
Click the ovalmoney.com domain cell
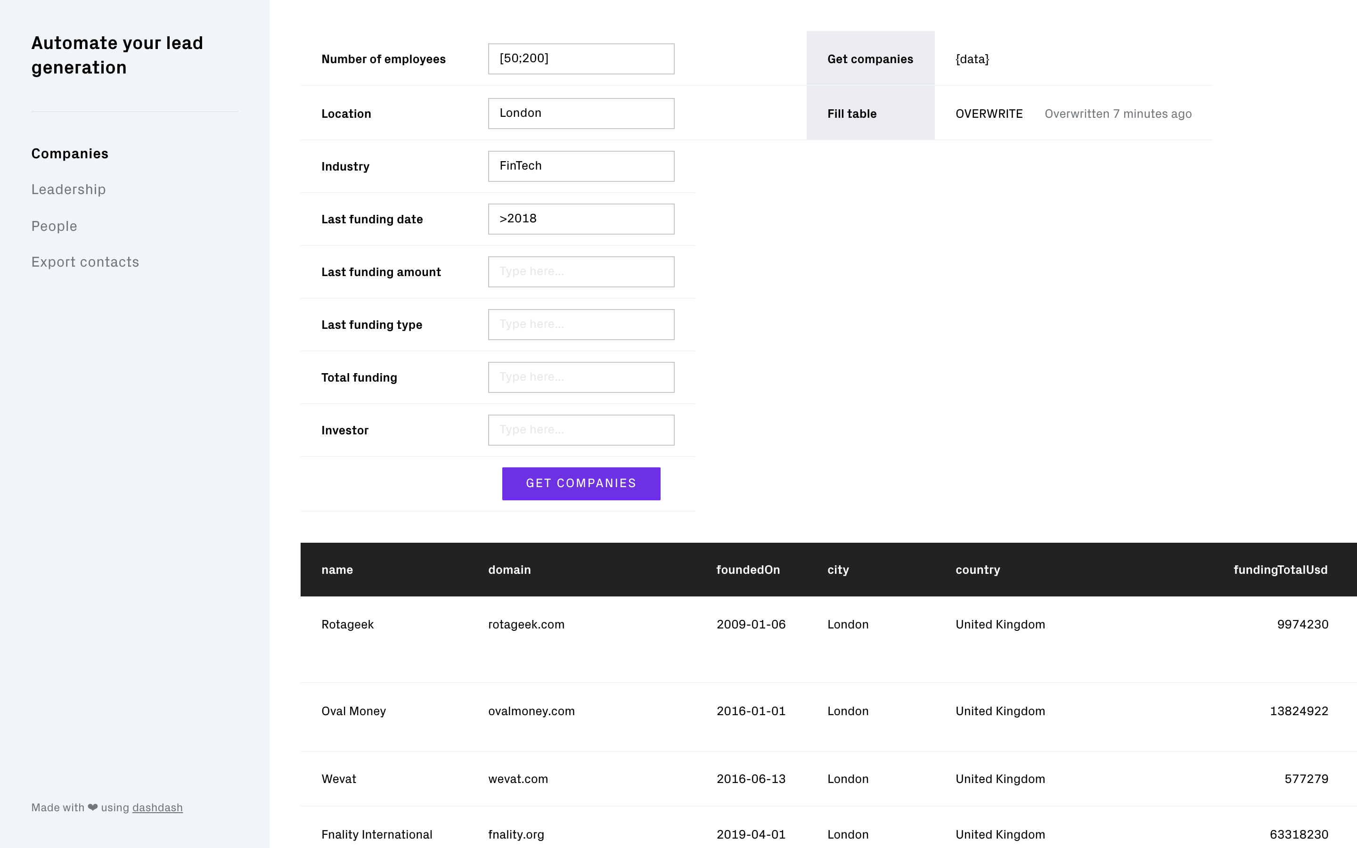[x=531, y=711]
